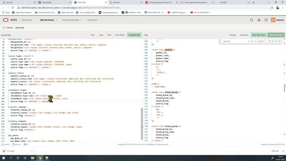Toggle whole word match in find box

pos(252,41)
